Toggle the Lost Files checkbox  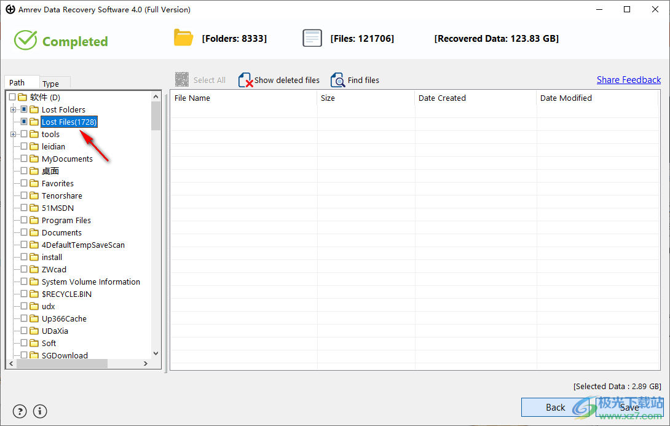(24, 122)
